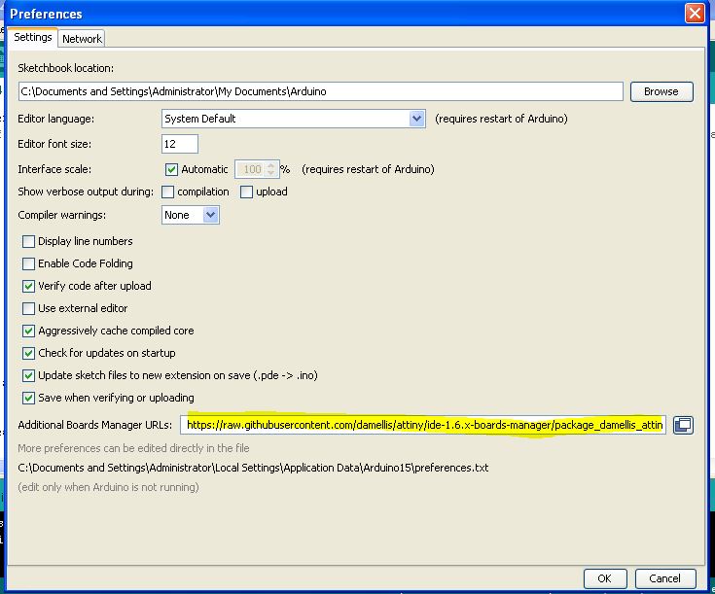The height and width of the screenshot is (594, 715).
Task: Click the Editor font size field
Action: (180, 144)
